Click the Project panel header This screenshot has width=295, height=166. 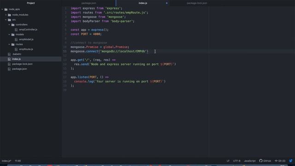31,3
